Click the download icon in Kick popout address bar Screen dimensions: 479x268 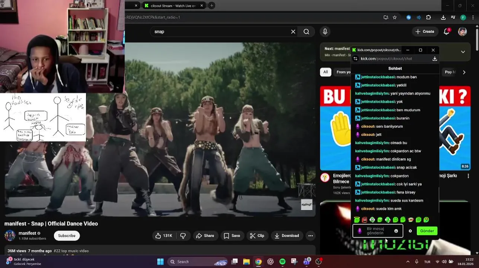coord(434,58)
